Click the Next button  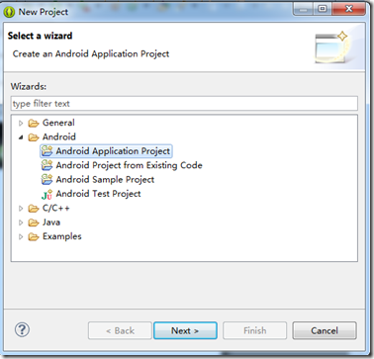pyautogui.click(x=185, y=330)
